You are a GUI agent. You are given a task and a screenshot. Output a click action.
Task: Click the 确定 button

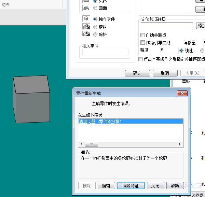(137, 73)
